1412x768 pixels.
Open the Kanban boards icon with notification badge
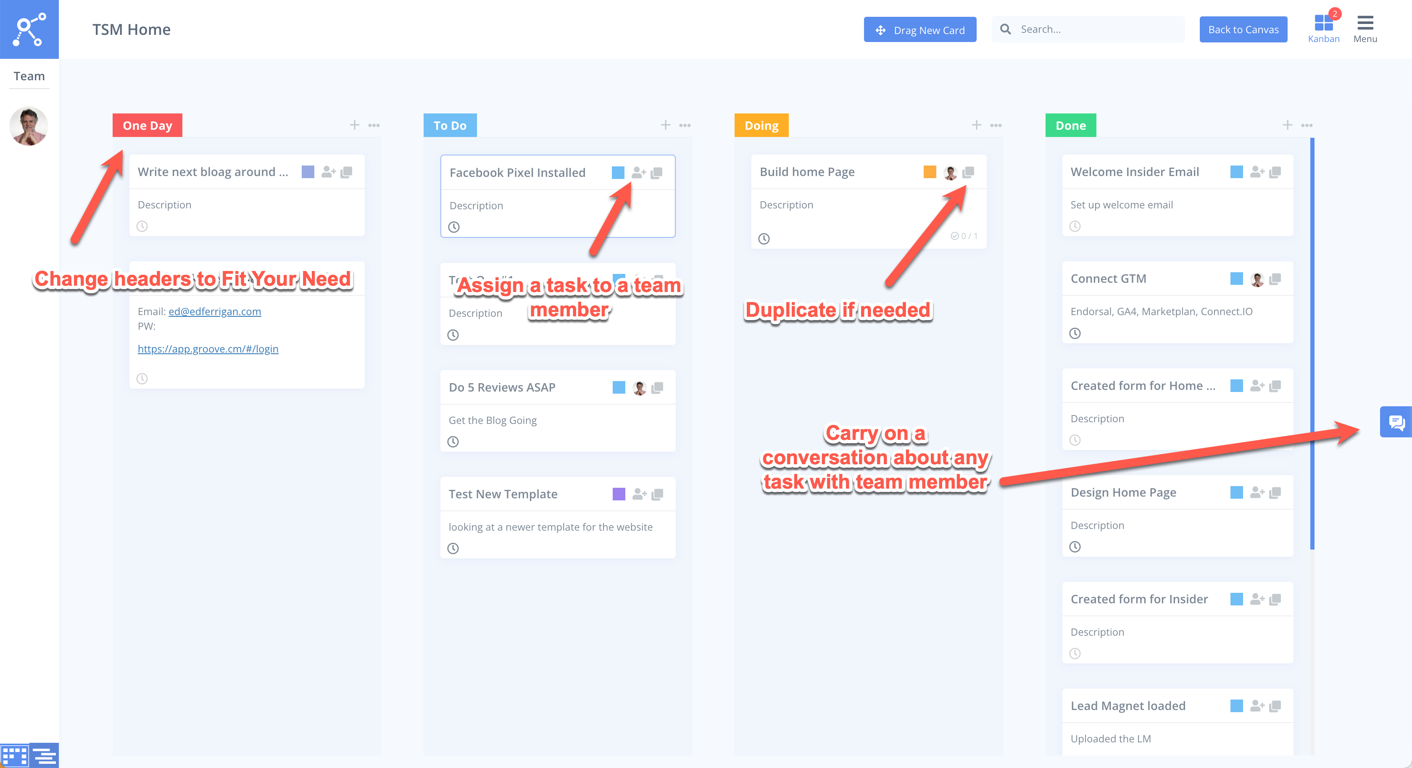1324,23
